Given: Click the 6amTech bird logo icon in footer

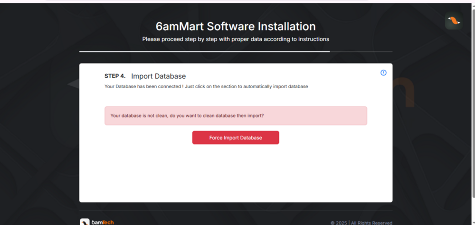Looking at the screenshot, I should point(85,222).
